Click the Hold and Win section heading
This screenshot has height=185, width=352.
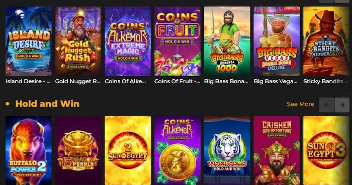click(47, 104)
